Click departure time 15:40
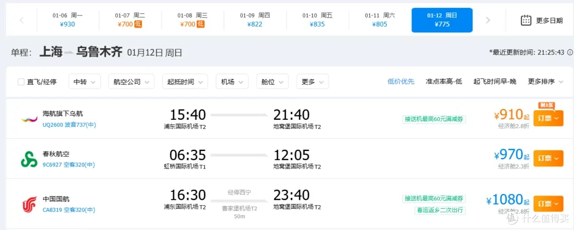574x230 pixels. [x=188, y=115]
